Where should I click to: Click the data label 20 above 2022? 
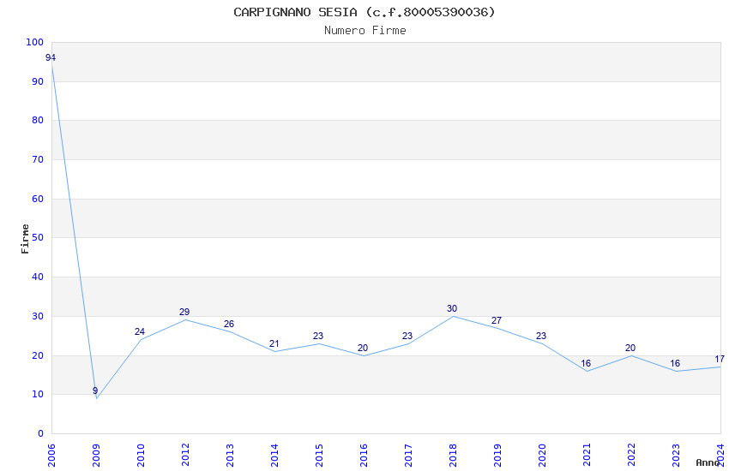[630, 348]
